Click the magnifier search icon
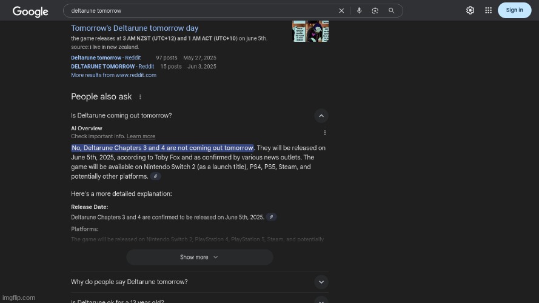This screenshot has width=539, height=303. click(x=391, y=11)
